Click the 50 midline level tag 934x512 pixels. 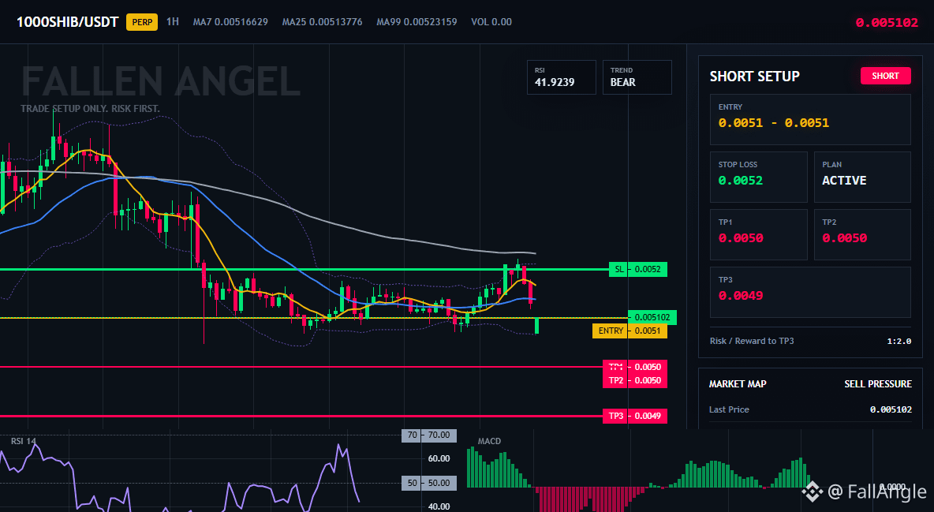coord(429,483)
